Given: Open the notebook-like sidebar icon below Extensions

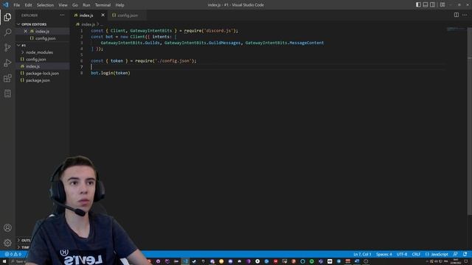Looking at the screenshot, I should [x=7, y=93].
